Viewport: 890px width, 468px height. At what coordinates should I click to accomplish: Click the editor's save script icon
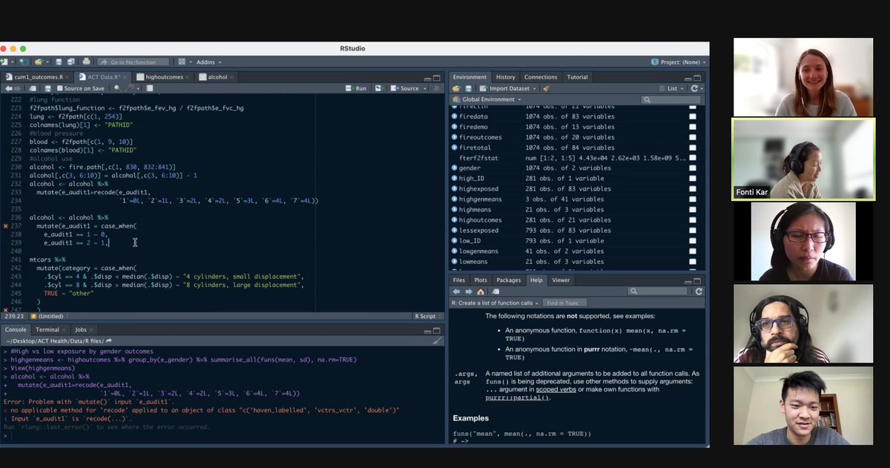coord(47,88)
